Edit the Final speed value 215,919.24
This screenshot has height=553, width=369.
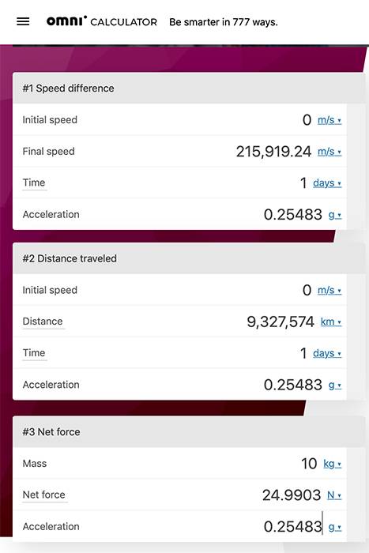coord(273,152)
